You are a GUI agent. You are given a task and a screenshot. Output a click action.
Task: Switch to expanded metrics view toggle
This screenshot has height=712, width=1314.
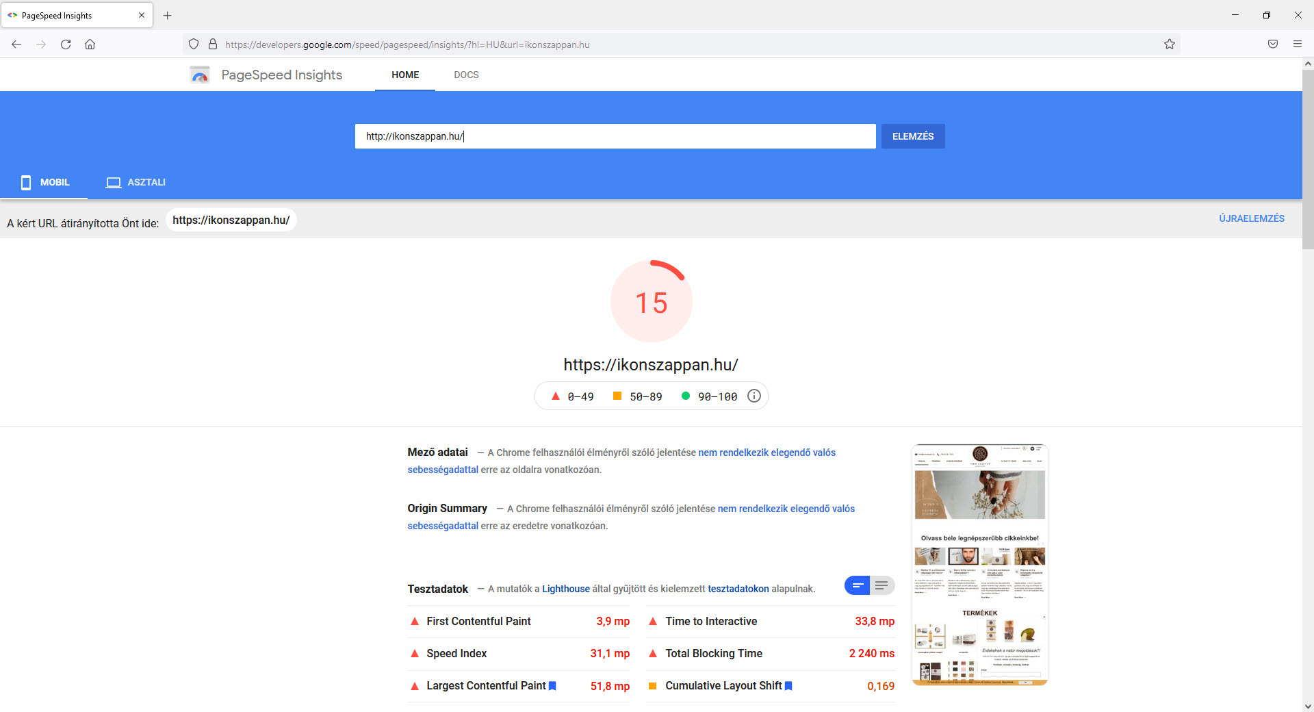coord(881,585)
